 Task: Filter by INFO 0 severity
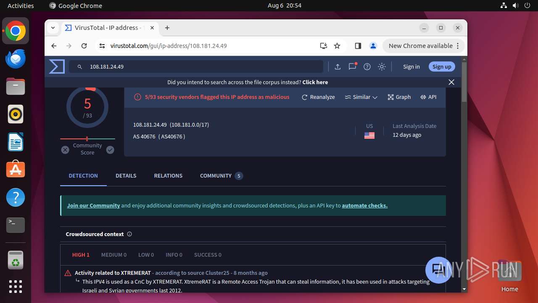point(174,255)
